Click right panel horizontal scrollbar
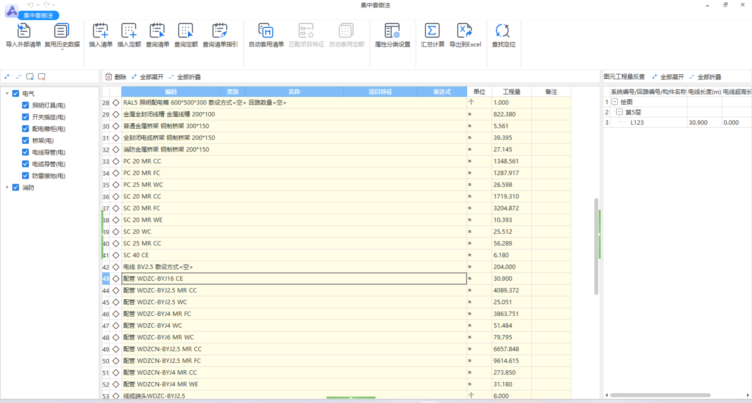Viewport: 752px width, 403px height. click(660, 395)
